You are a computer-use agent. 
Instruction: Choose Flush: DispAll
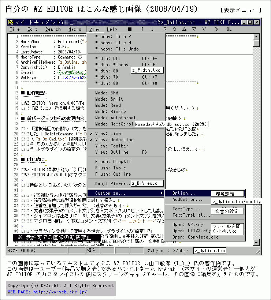tap(126, 162)
